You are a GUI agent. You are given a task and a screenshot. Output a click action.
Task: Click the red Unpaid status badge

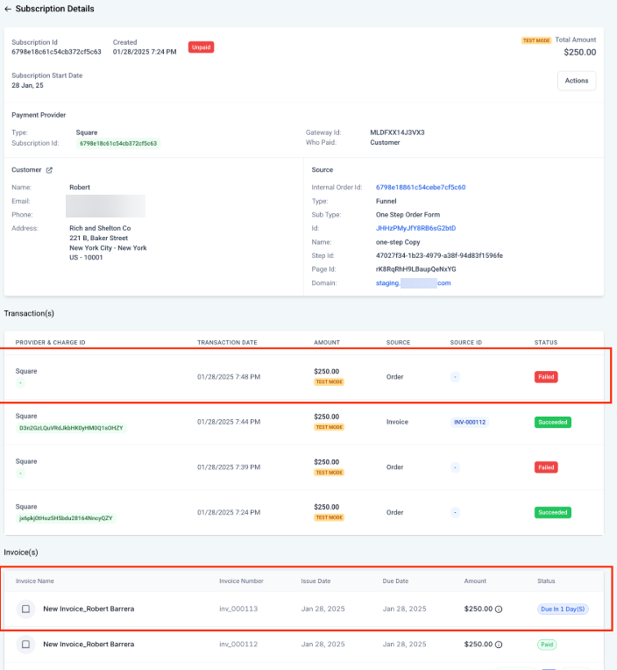[x=202, y=46]
